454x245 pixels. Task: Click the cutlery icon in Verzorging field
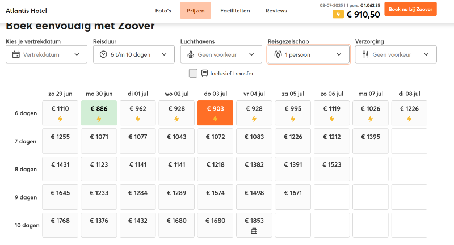[365, 54]
